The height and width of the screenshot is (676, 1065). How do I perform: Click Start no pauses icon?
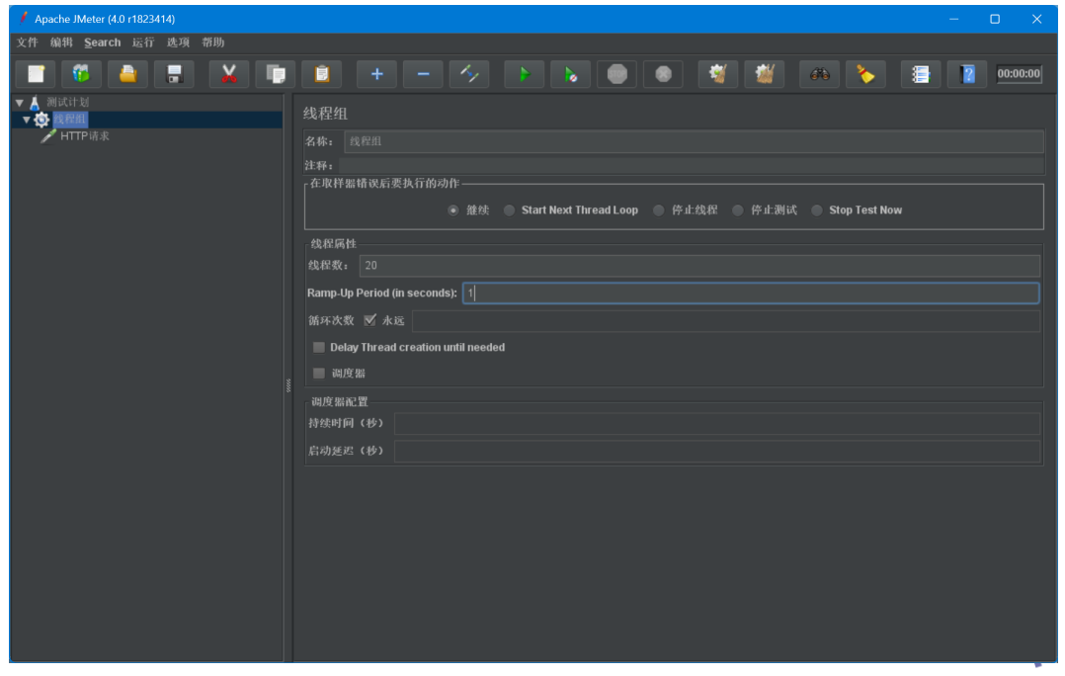571,74
